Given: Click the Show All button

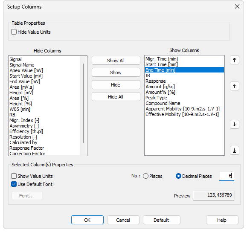Looking at the screenshot, I should 116,61.
